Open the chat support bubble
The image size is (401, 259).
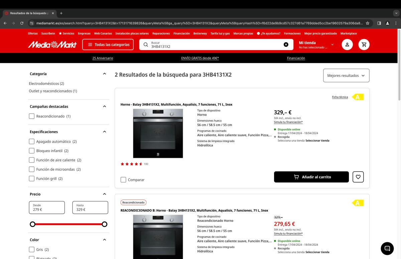387,248
